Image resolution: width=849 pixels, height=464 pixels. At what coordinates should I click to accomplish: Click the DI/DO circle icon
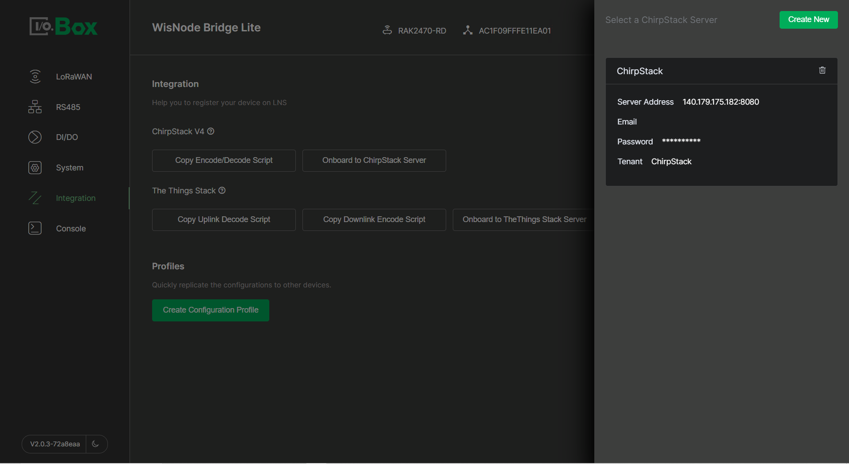(35, 137)
